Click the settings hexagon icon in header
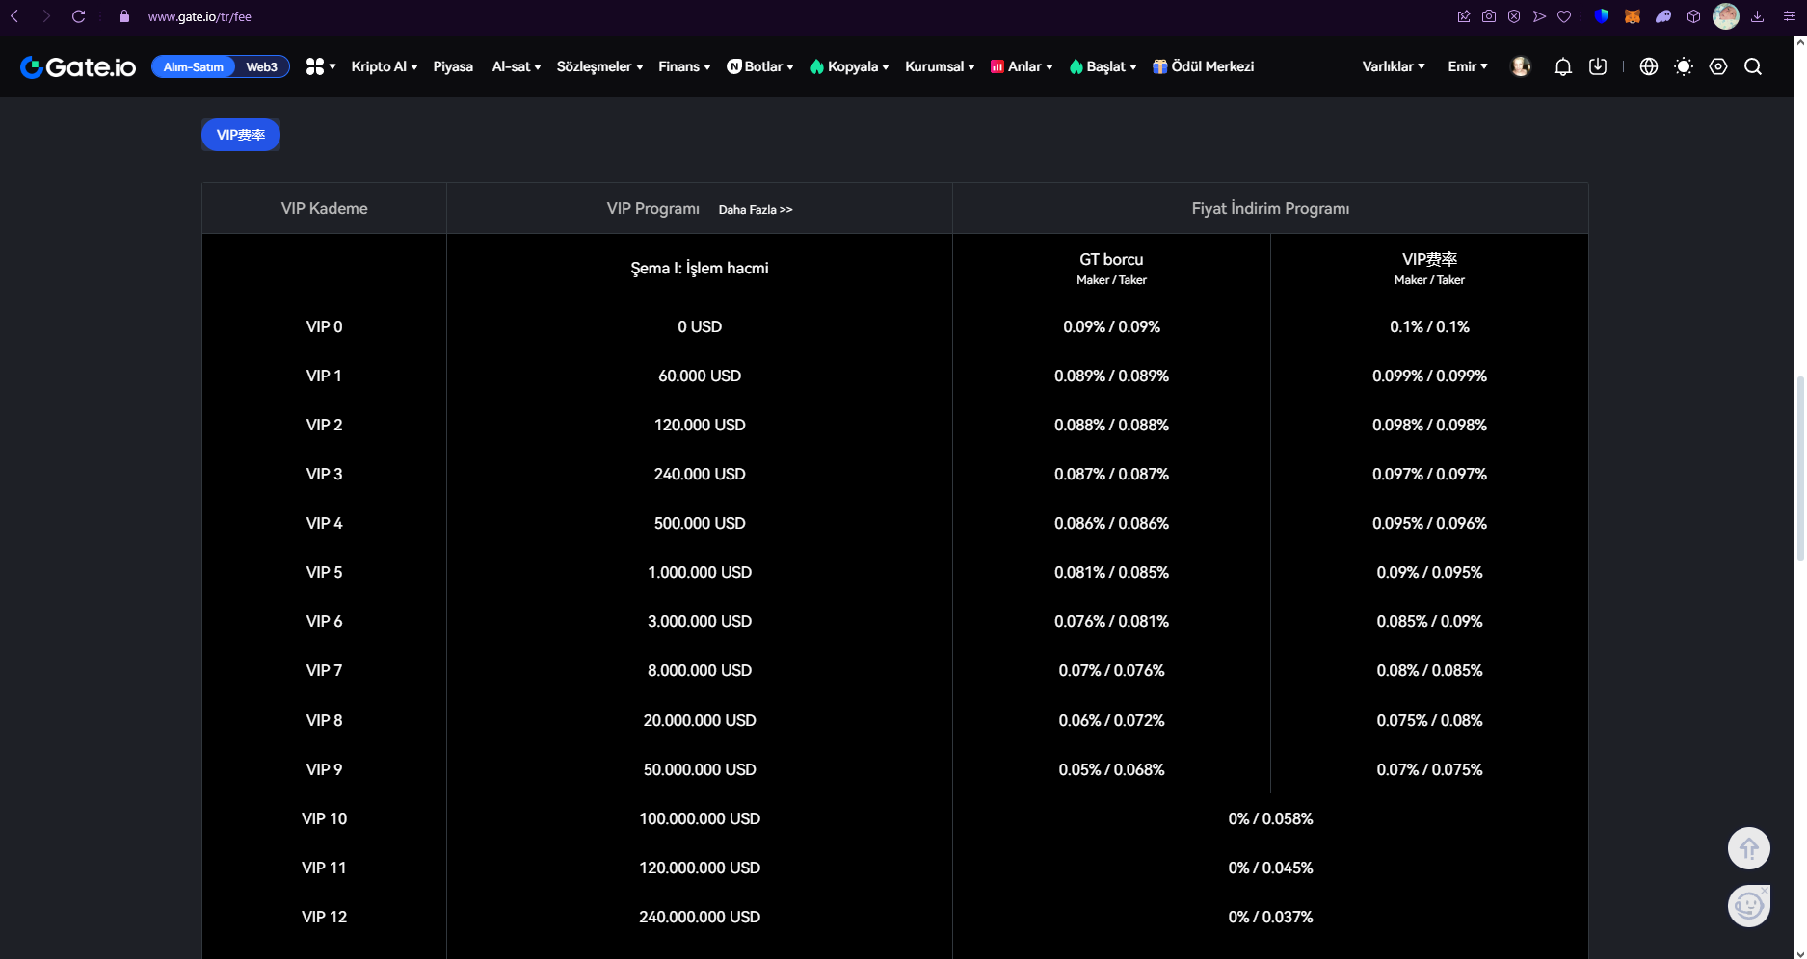1807x959 pixels. click(1718, 66)
